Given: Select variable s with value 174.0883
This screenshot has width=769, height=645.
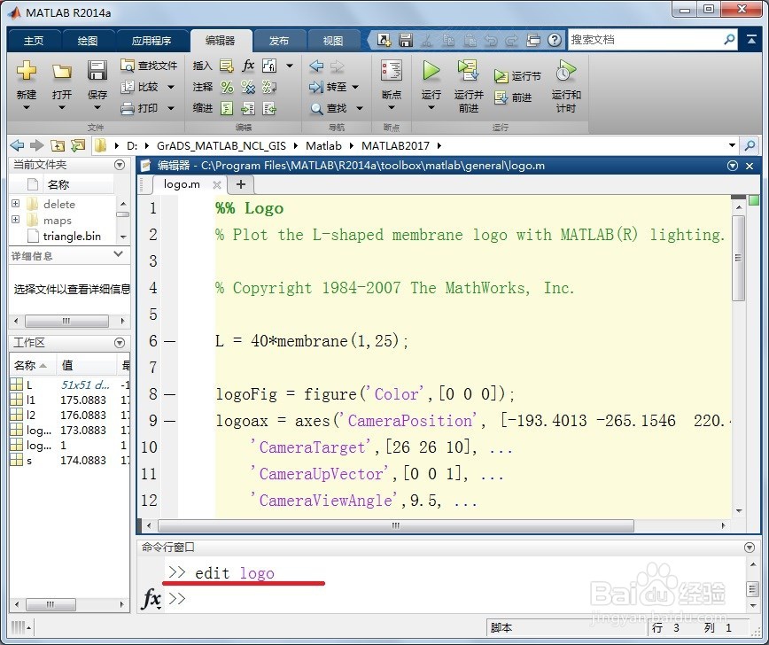Looking at the screenshot, I should [69, 460].
